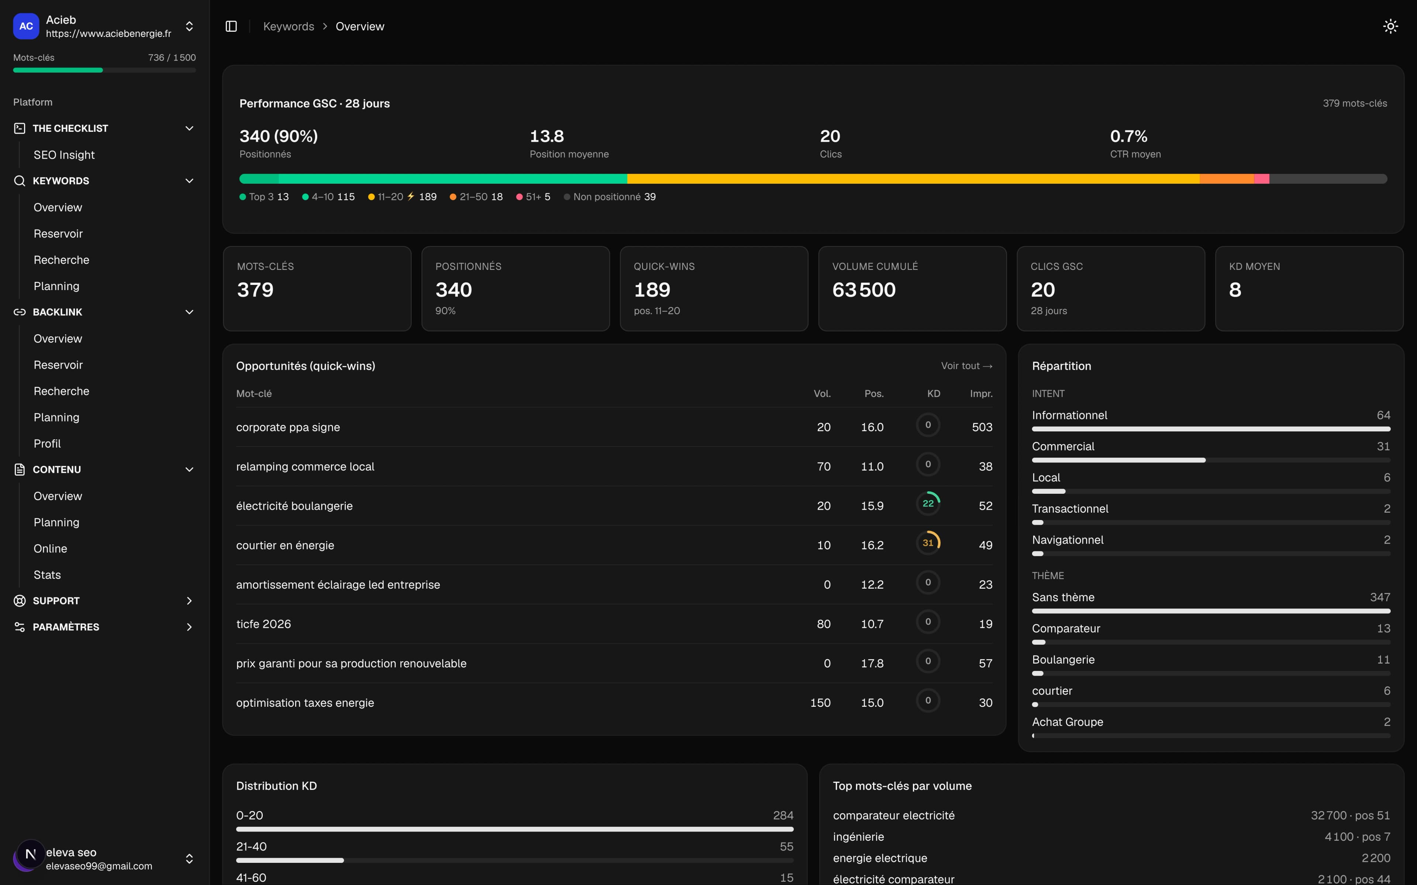Switch theme with the sun icon
1417x885 pixels.
pos(1390,26)
